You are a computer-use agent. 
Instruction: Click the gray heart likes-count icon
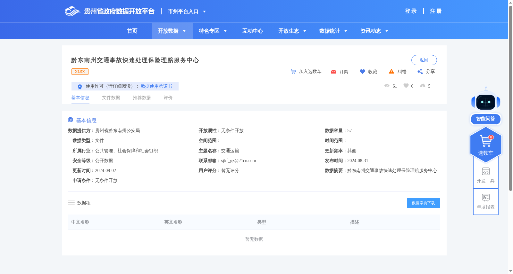tap(406, 86)
